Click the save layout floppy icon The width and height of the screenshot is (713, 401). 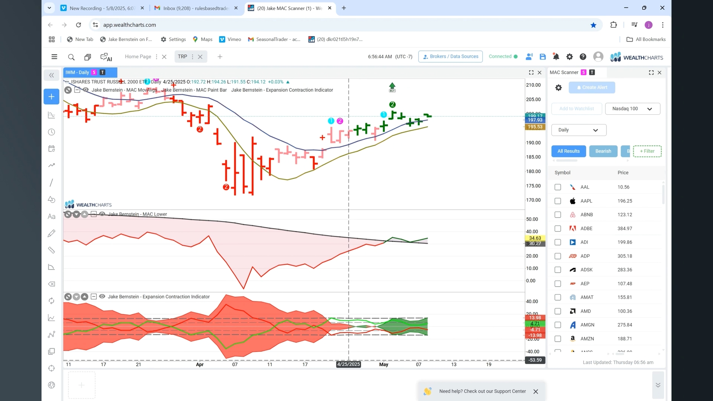pos(543,57)
